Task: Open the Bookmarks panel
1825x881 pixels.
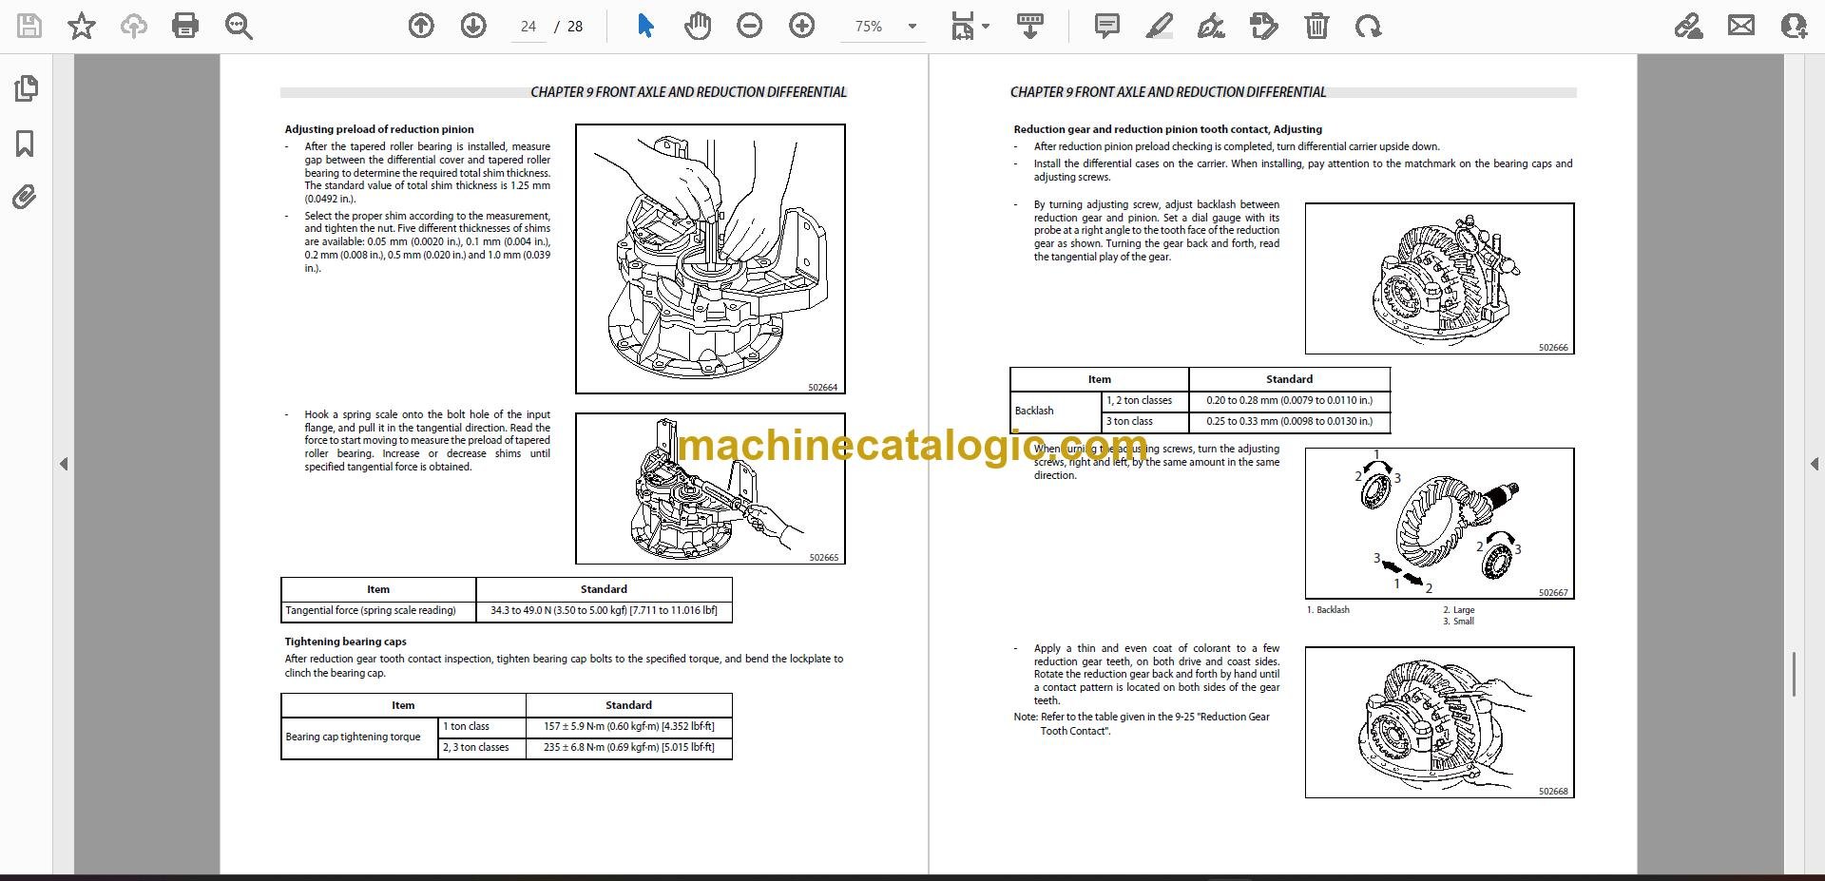Action: pos(26,144)
